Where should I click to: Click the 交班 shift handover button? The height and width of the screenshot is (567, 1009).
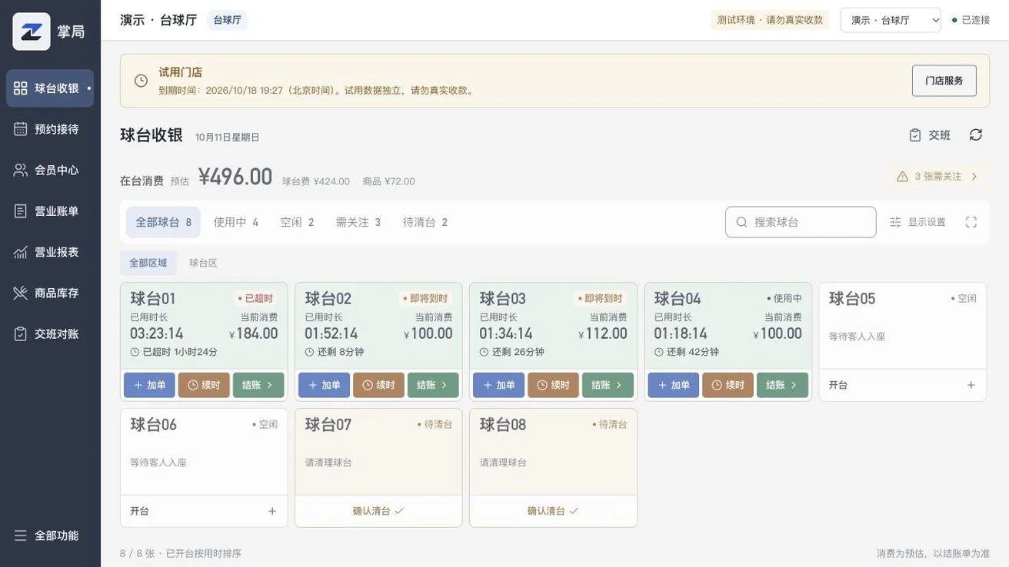pos(930,135)
